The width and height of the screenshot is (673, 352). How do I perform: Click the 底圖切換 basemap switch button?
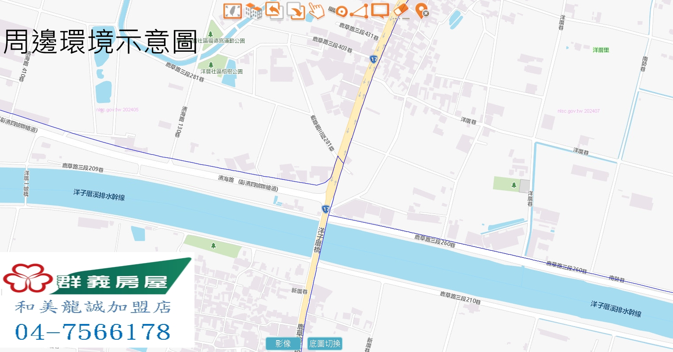pos(325,344)
